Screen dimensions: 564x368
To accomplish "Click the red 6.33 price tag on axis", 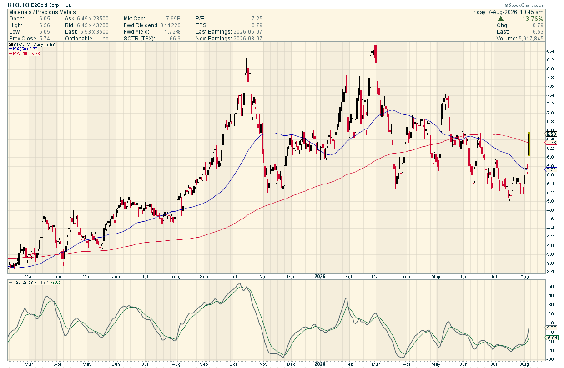I will click(x=551, y=143).
